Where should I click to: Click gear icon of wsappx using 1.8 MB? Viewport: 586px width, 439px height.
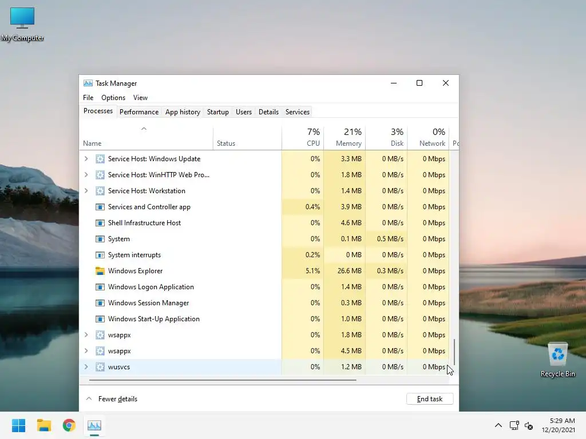tap(100, 335)
